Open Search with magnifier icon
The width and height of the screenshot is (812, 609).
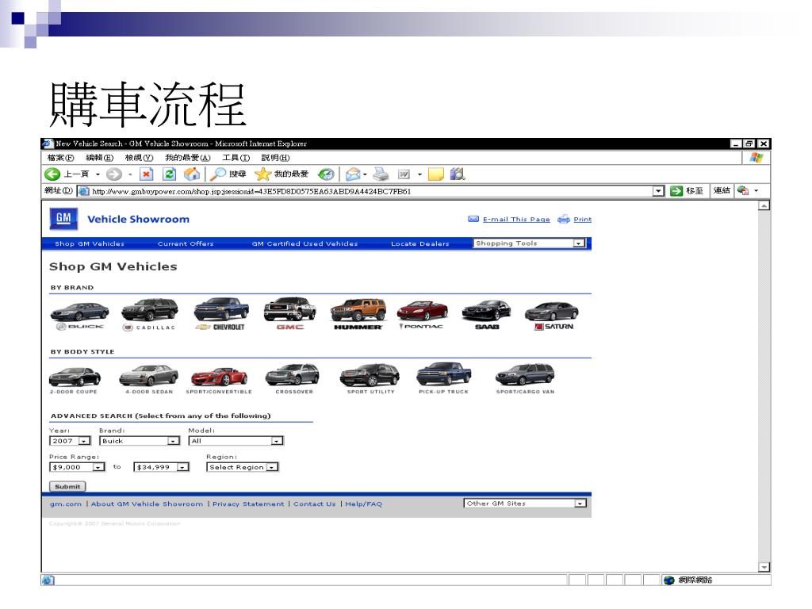click(x=217, y=174)
